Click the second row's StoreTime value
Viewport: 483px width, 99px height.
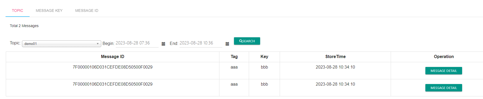[x=335, y=84]
